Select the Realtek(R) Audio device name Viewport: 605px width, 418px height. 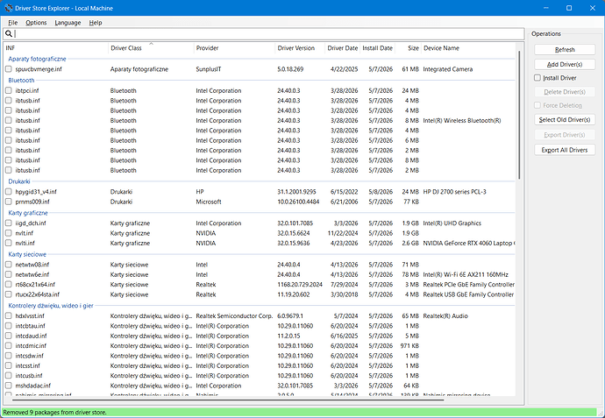[x=445, y=316]
